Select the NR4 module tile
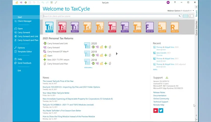This screenshot has height=122, width=211. pyautogui.click(x=162, y=27)
